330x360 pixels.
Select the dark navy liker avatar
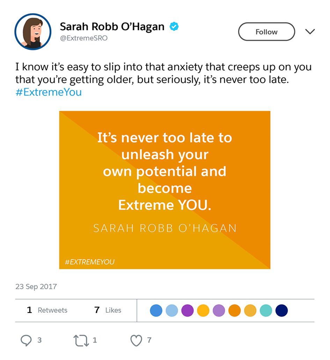(281, 311)
